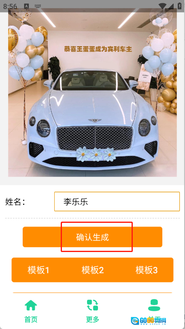The image size is (185, 329).
Task: Click the 确认生成 button
Action: 92,237
